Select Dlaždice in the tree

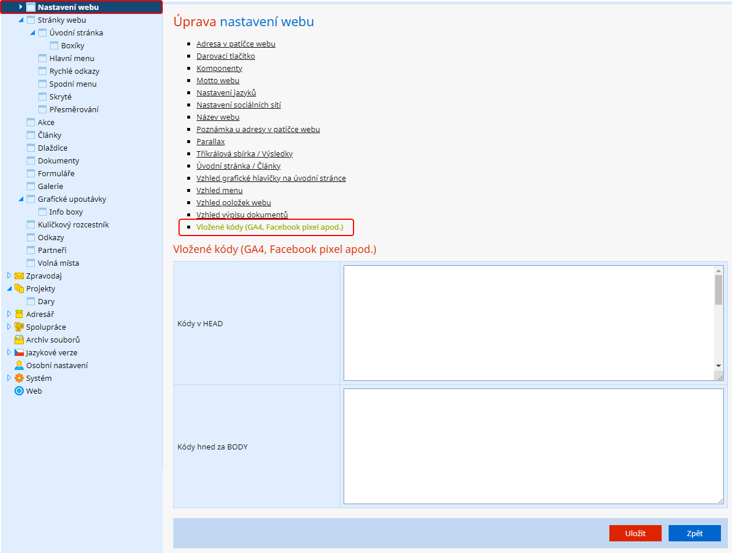click(52, 148)
